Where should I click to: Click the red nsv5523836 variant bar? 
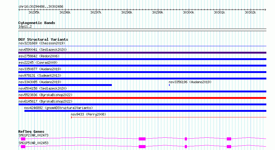(142, 98)
